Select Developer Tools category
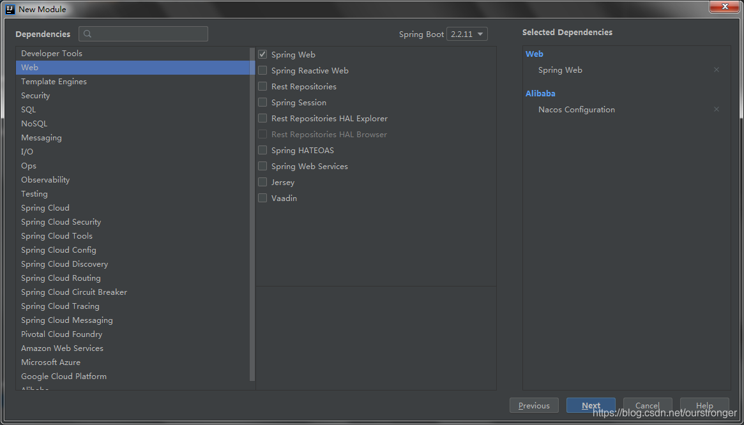 (x=133, y=54)
